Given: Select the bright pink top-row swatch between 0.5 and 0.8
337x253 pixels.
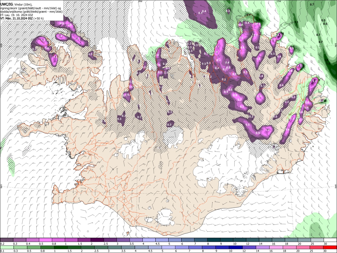Looking at the screenshot, I should click(x=45, y=240).
